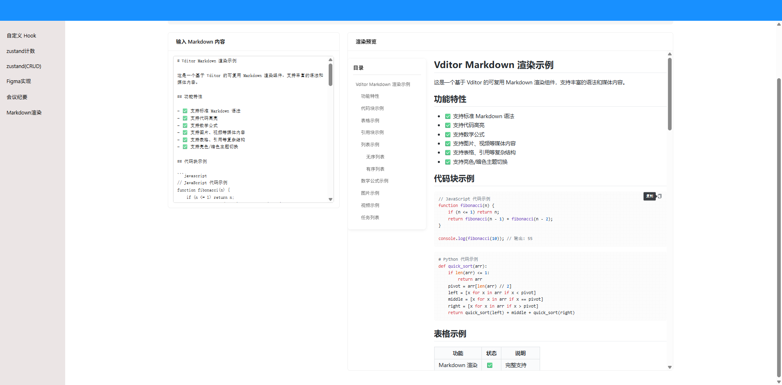Open the 自定义 Hook sidebar page
782x385 pixels.
click(x=21, y=36)
